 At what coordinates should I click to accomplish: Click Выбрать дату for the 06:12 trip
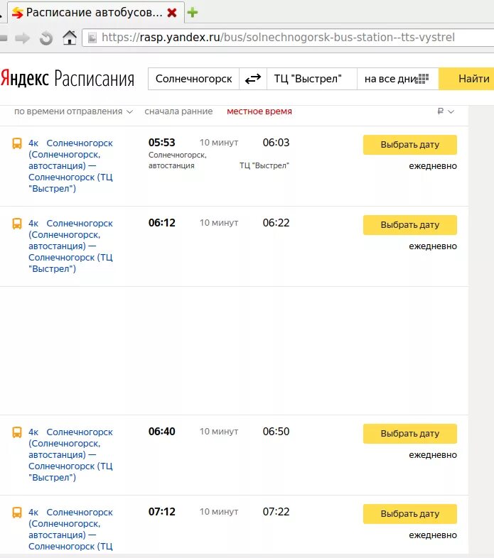[409, 225]
